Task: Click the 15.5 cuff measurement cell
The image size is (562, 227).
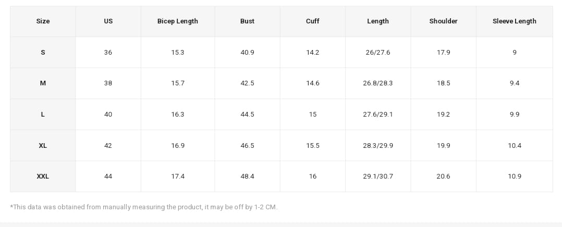Action: click(312, 146)
